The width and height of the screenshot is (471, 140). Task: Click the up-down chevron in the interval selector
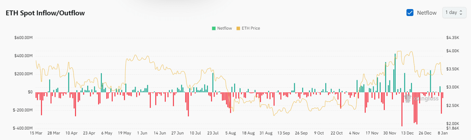[461, 13]
